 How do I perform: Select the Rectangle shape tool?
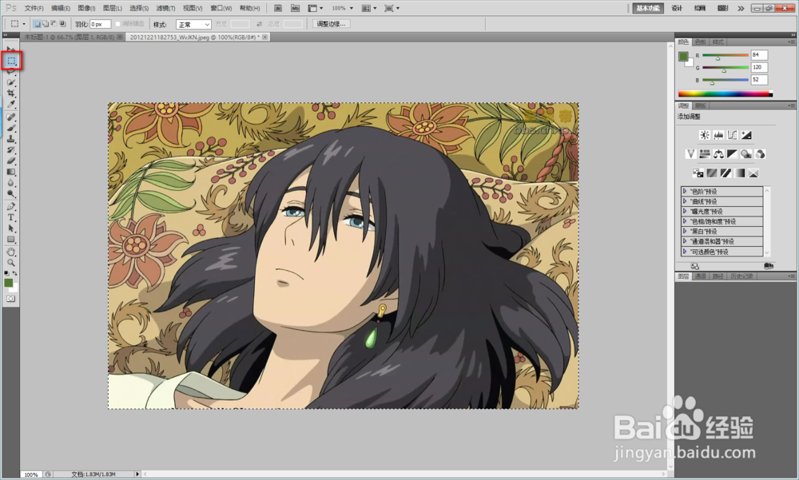(10, 240)
